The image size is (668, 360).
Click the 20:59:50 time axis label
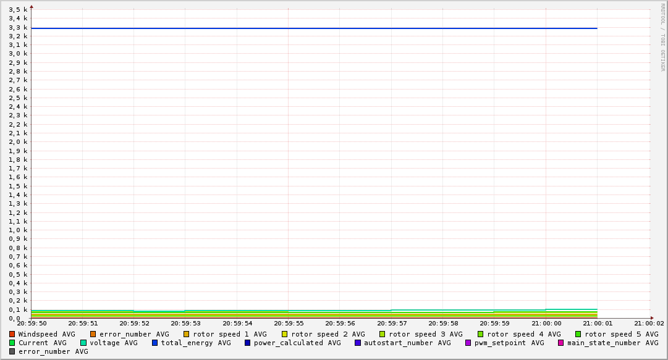click(32, 323)
